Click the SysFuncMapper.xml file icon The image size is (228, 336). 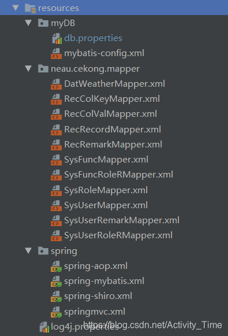click(x=56, y=160)
